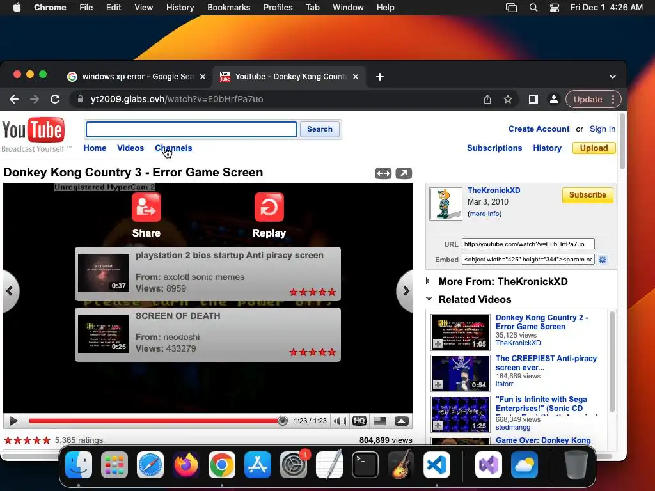Click the browser back arrow
The height and width of the screenshot is (491, 655).
pyautogui.click(x=14, y=99)
